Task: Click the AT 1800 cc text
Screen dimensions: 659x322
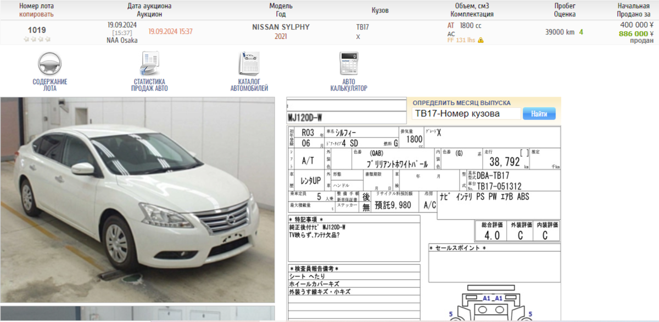Action: pos(465,25)
